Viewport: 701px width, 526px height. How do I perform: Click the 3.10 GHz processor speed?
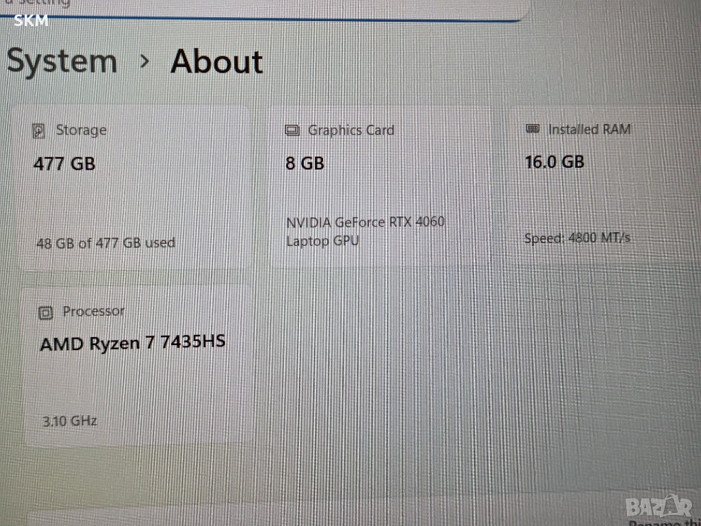point(70,421)
